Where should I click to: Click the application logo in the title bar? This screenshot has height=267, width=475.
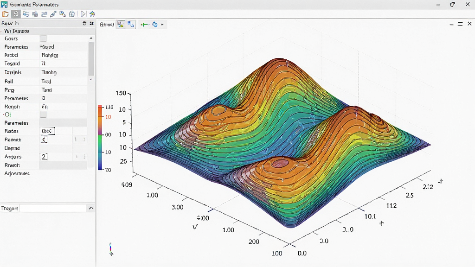[4, 5]
